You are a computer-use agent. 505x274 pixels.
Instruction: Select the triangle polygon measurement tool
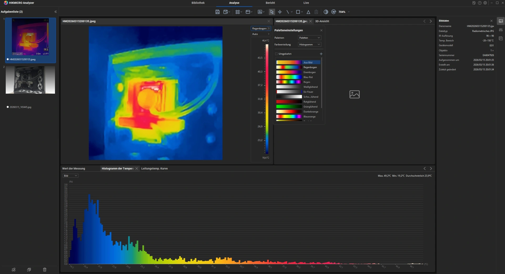tap(308, 12)
